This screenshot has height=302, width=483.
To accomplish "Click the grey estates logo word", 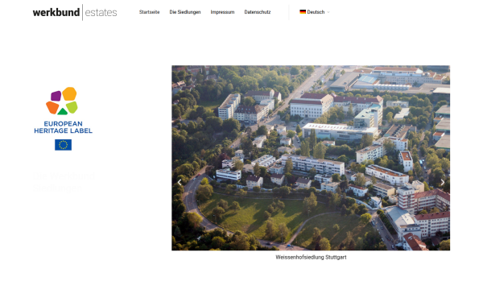I will (101, 13).
